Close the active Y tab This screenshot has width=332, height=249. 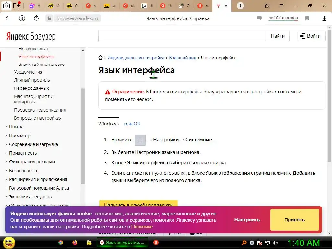pyautogui.click(x=226, y=6)
